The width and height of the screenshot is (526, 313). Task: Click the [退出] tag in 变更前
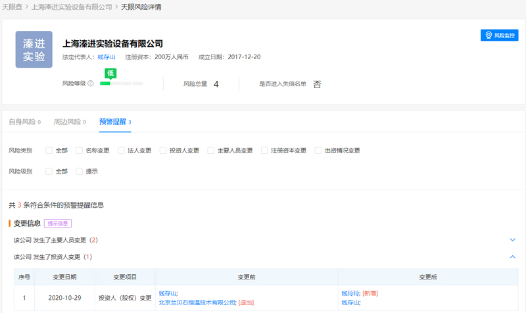click(x=246, y=302)
